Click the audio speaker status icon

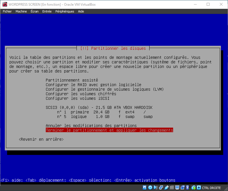click(156, 188)
